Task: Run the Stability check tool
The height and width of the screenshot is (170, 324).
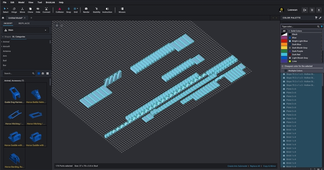Action: click(96, 10)
